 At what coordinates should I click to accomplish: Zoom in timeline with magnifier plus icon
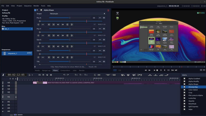point(76,75)
